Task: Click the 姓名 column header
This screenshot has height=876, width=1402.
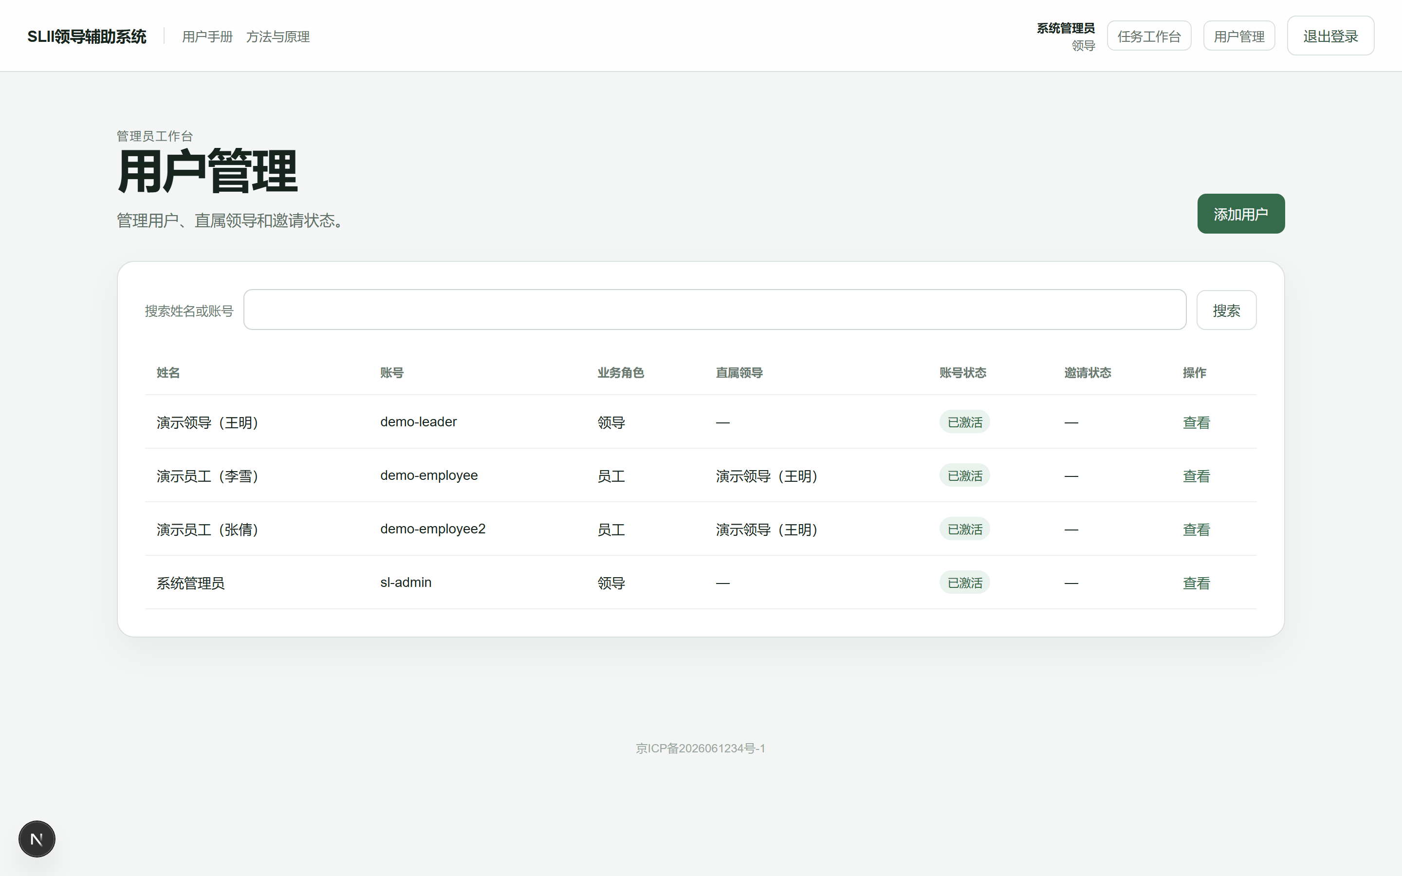Action: tap(168, 372)
